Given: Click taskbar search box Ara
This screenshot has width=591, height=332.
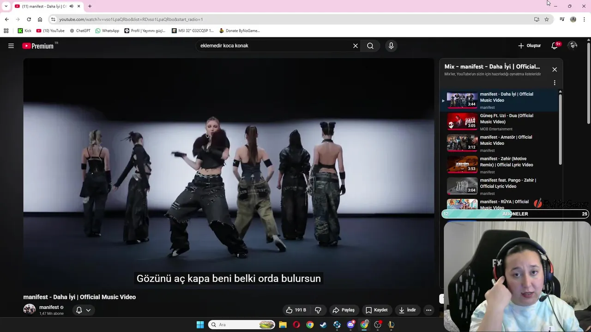Looking at the screenshot, I should 241,325.
